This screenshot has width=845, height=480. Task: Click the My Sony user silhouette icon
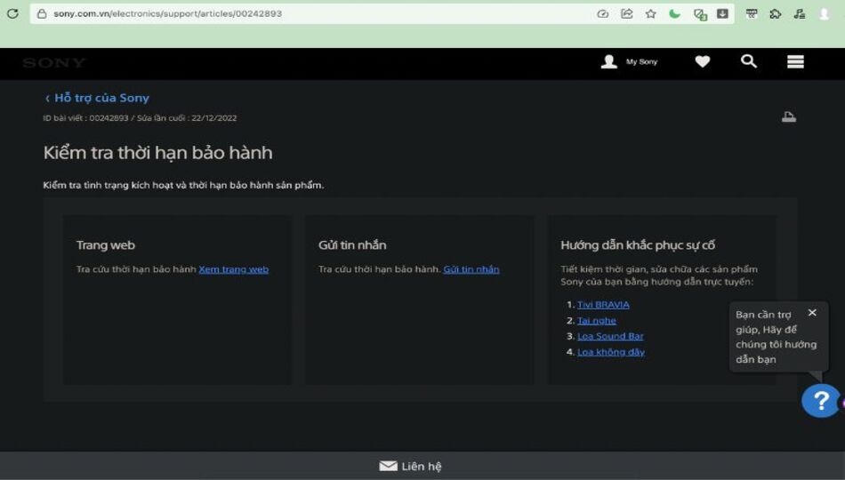609,61
